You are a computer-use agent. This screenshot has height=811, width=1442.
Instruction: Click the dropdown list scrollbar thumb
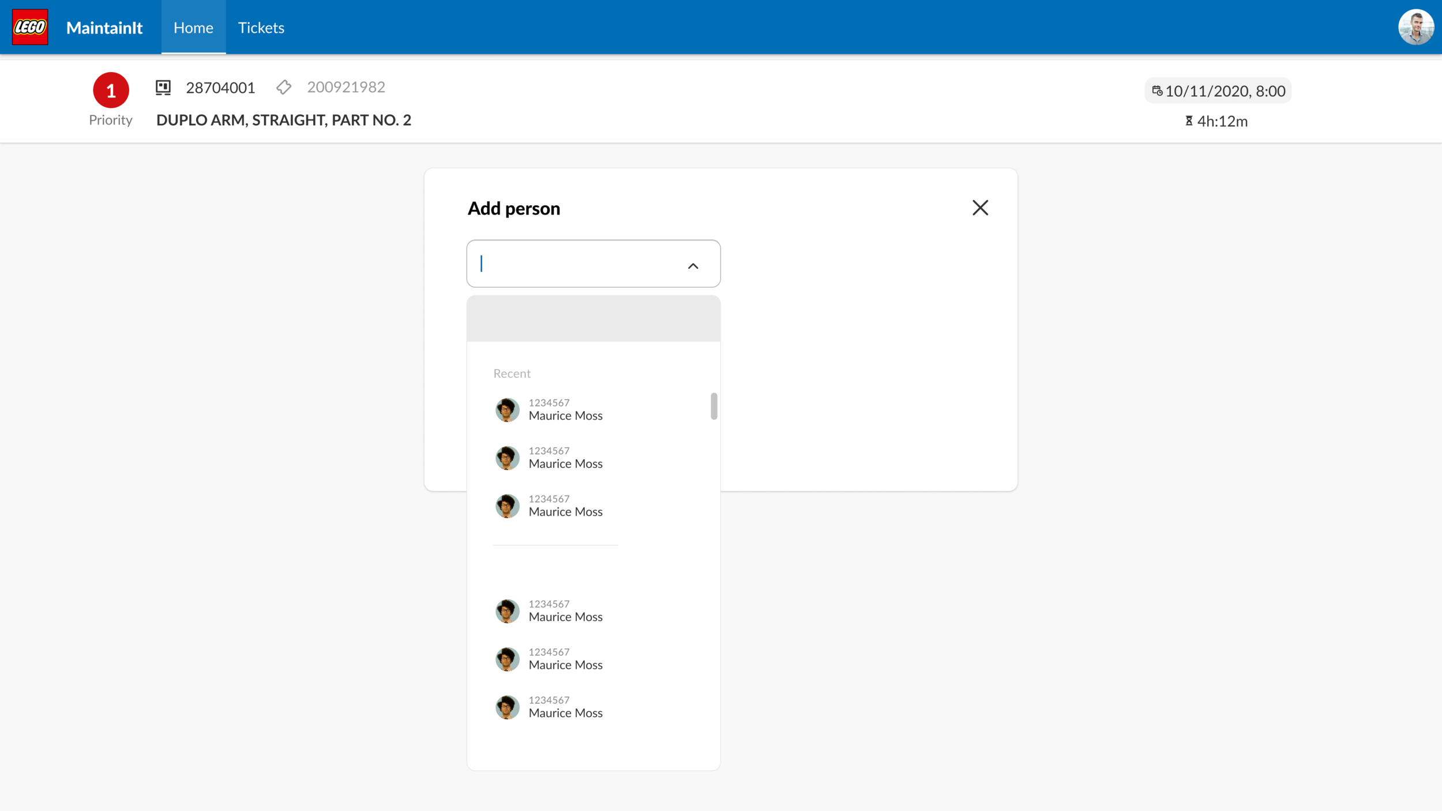[714, 406]
